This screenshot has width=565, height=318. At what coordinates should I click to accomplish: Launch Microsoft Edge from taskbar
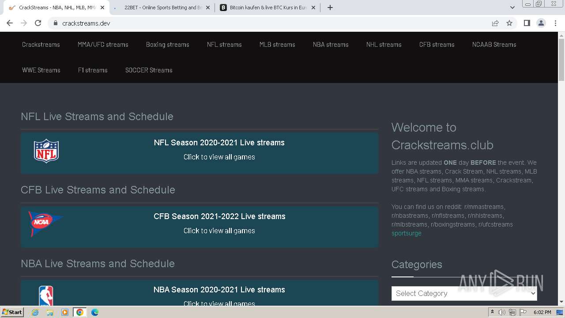pyautogui.click(x=95, y=312)
